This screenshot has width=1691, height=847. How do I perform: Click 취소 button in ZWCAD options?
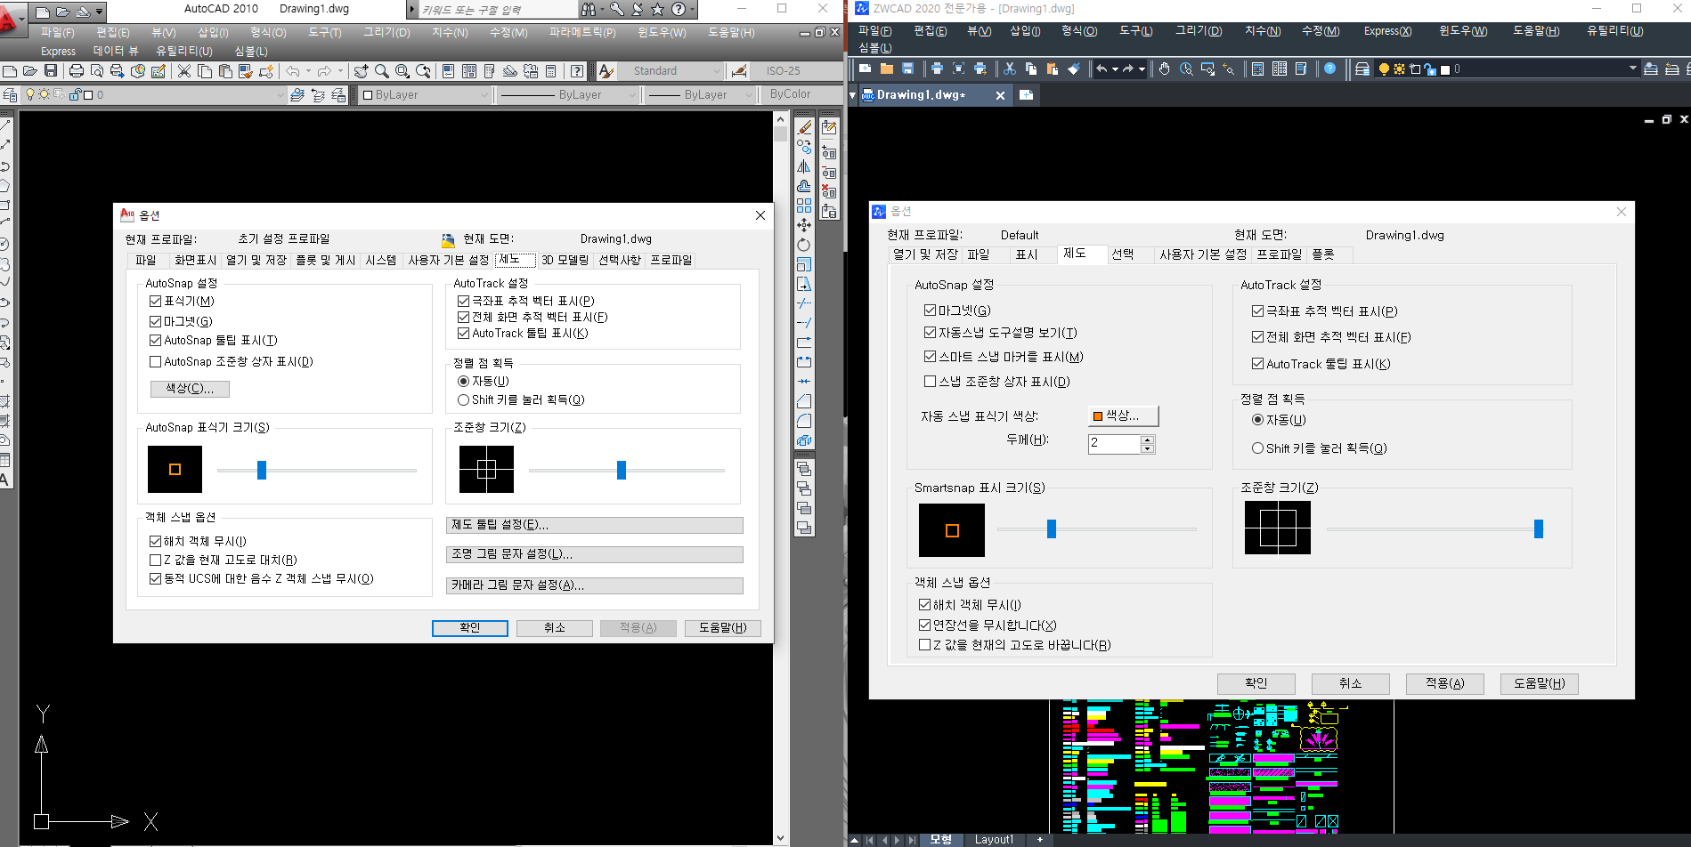[x=1350, y=683]
